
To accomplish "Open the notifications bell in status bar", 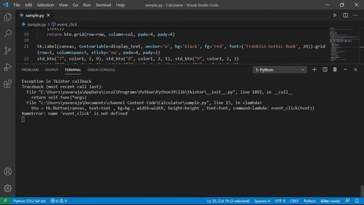I will [x=357, y=201].
